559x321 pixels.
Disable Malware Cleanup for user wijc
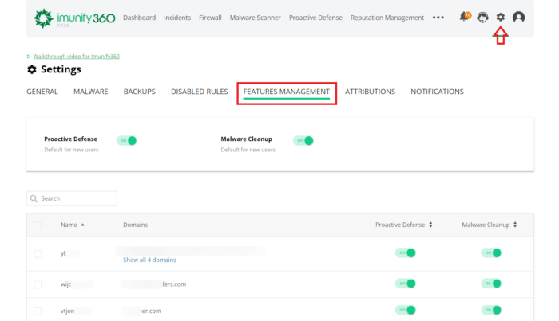[490, 283]
